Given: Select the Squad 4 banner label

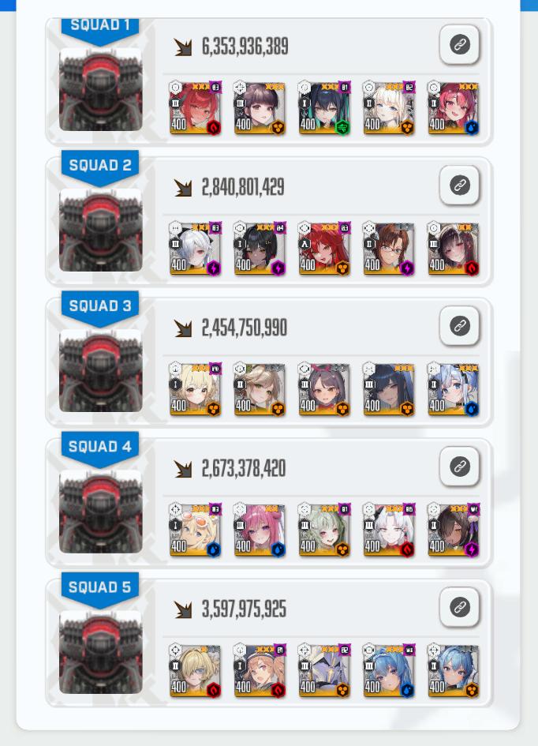Looking at the screenshot, I should 100,448.
